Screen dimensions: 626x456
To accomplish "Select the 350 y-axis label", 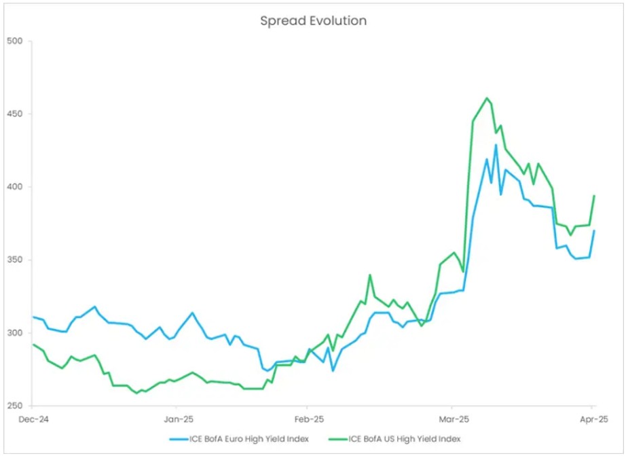I will pyautogui.click(x=14, y=260).
